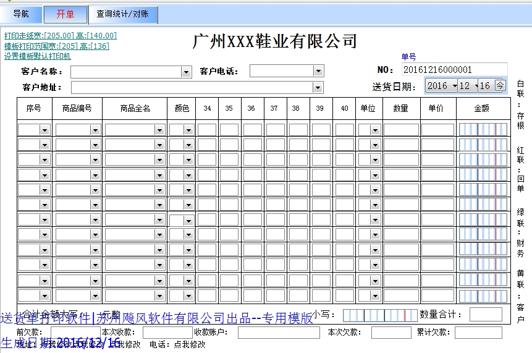Open first row 序号 dropdown
Viewport: 532px width, 353px height.
pyautogui.click(x=44, y=130)
